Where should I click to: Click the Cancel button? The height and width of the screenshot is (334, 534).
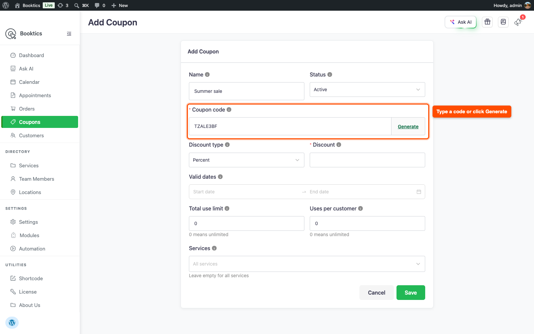[x=376, y=293]
